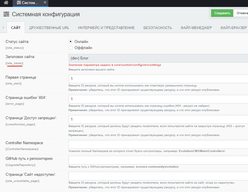Click the Страница ошибки '404' field

[158, 99]
